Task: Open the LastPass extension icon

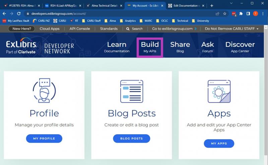Action: pos(234,14)
